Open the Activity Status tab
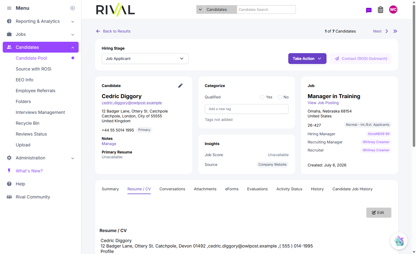The height and width of the screenshot is (254, 416). click(289, 189)
